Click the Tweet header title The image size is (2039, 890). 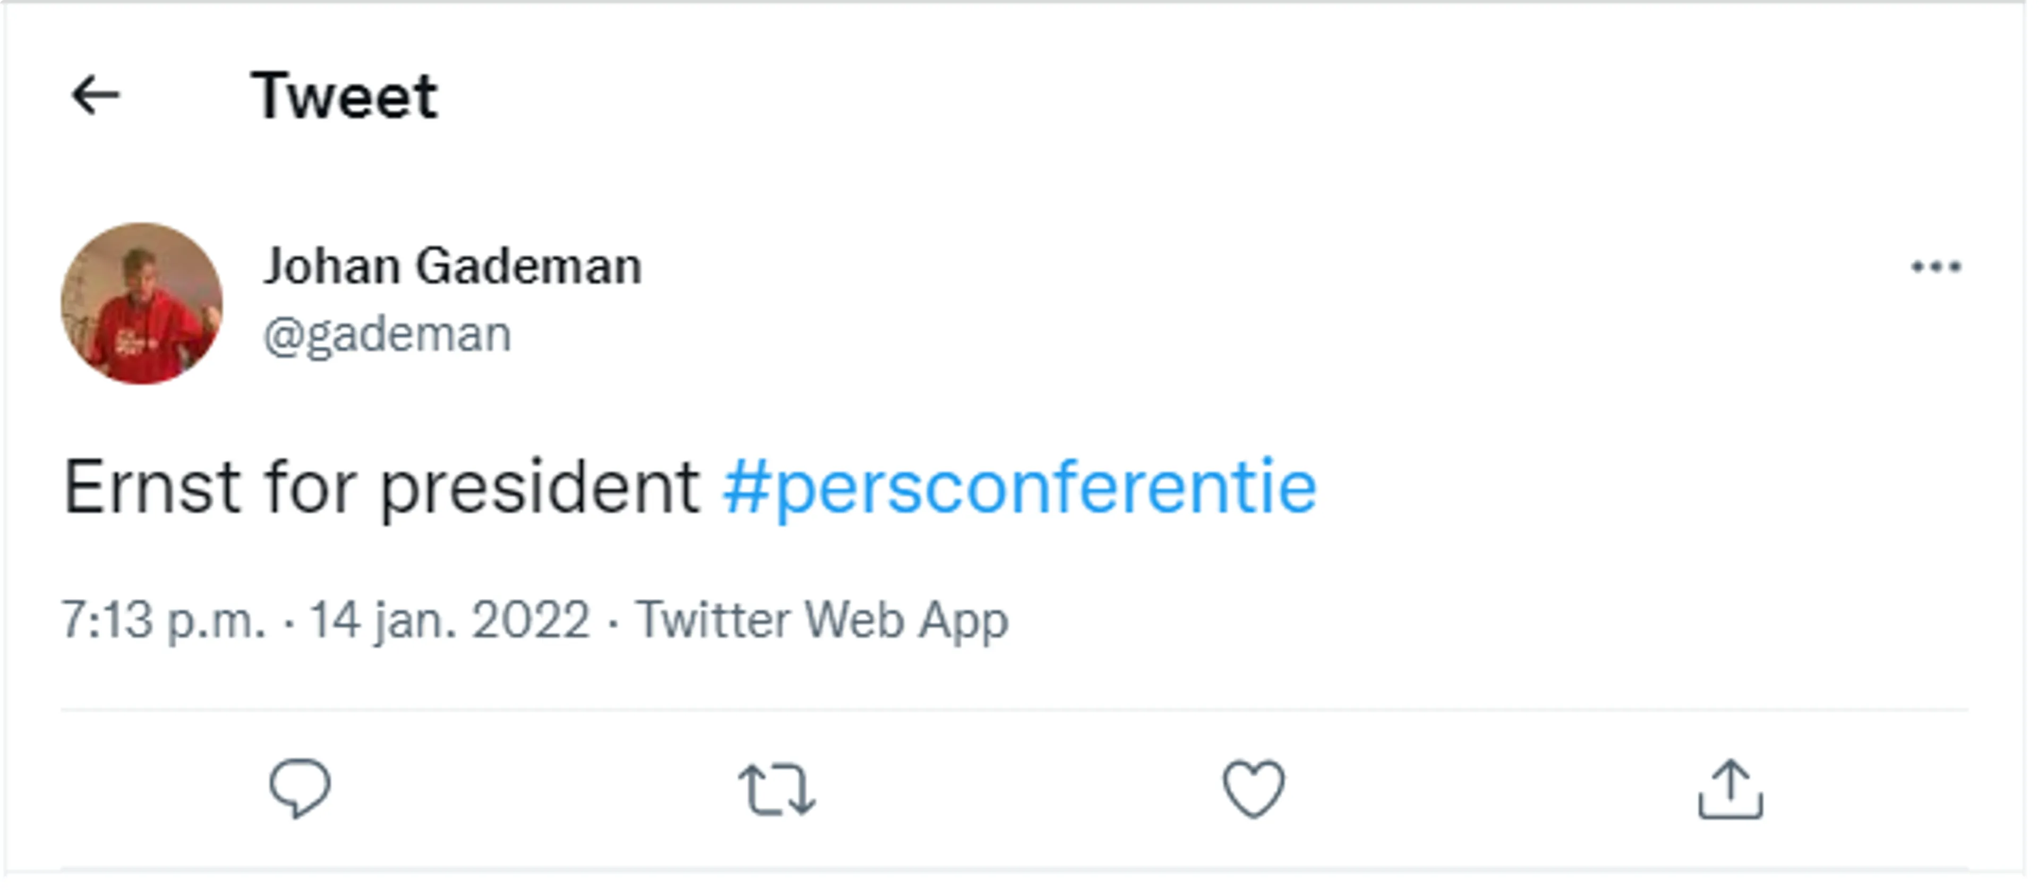tap(344, 96)
